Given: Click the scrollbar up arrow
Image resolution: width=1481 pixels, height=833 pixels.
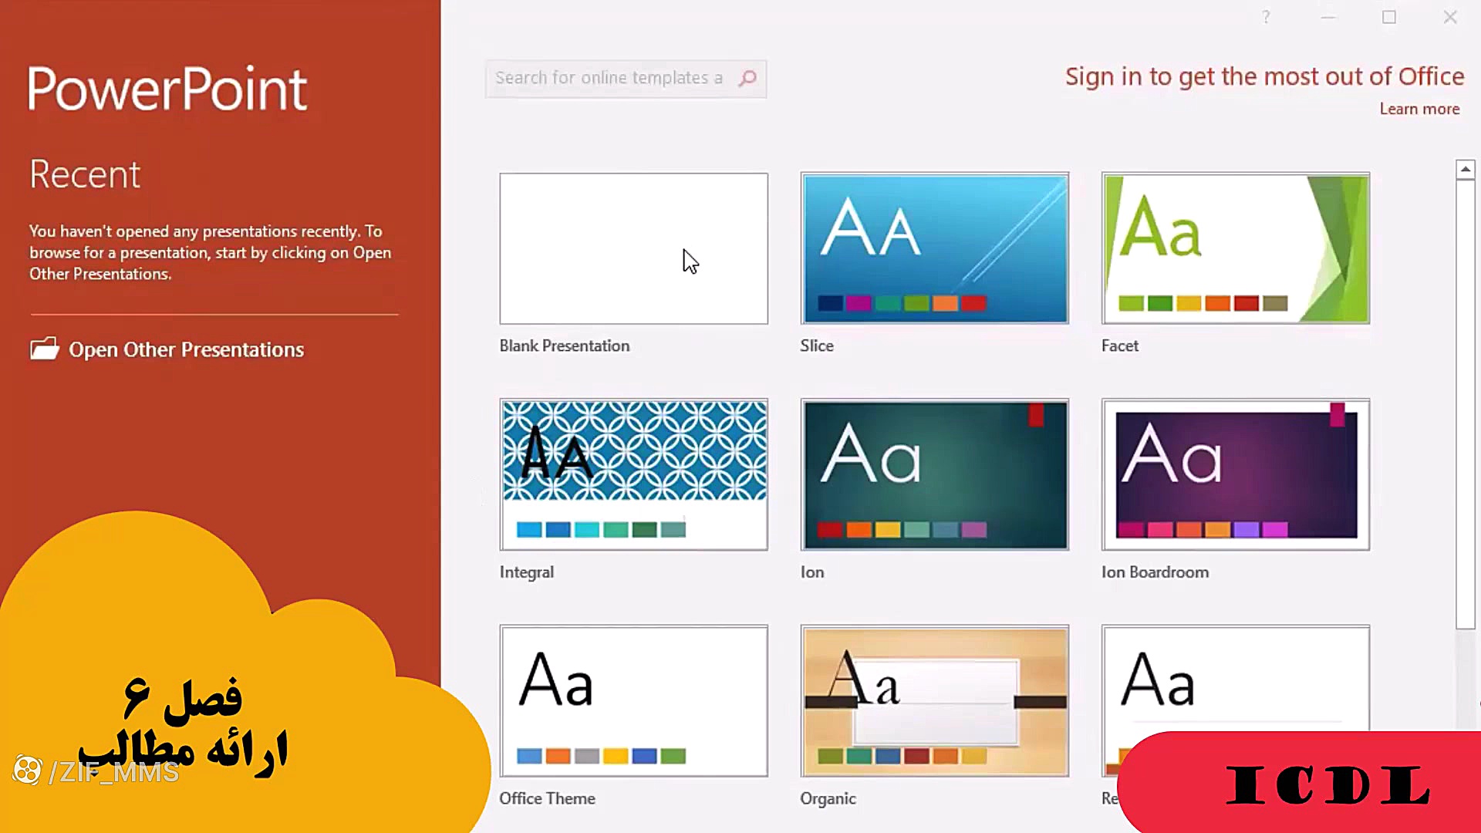Looking at the screenshot, I should pyautogui.click(x=1466, y=170).
